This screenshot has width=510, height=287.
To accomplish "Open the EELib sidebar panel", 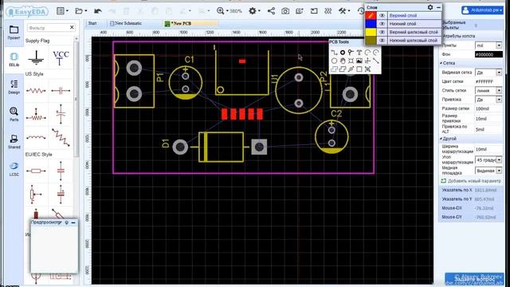I will pos(14,59).
